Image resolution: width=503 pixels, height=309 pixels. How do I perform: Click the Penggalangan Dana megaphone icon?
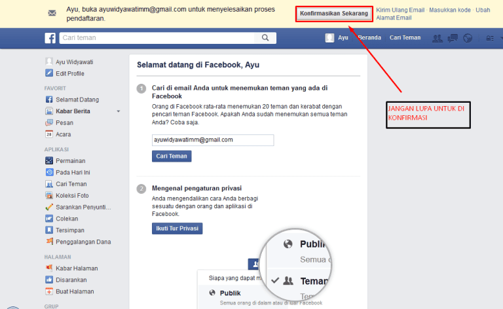coord(48,242)
